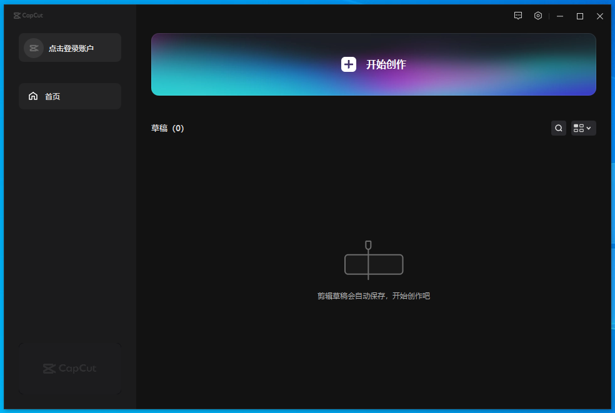615x413 pixels.
Task: Click the empty timeline illustration
Action: coord(374,261)
